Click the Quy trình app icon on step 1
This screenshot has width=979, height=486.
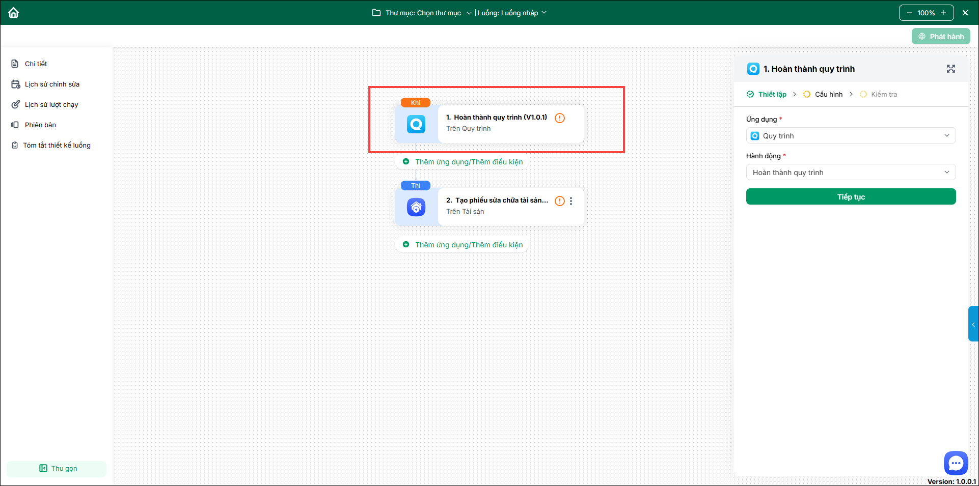pyautogui.click(x=416, y=124)
